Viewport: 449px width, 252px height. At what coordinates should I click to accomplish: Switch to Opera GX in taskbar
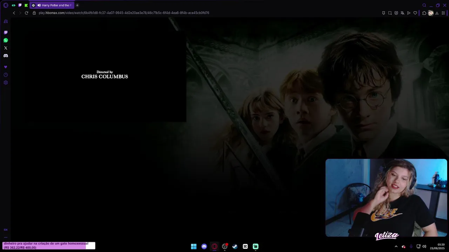point(214,246)
